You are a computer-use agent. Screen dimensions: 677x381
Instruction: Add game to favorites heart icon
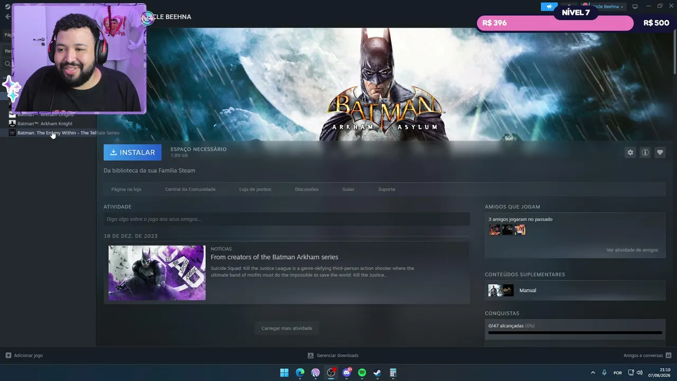660,152
